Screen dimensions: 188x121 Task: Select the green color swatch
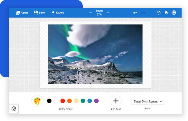83,101
